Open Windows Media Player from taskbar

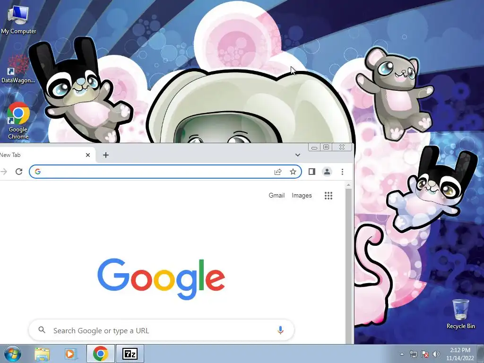click(x=71, y=354)
